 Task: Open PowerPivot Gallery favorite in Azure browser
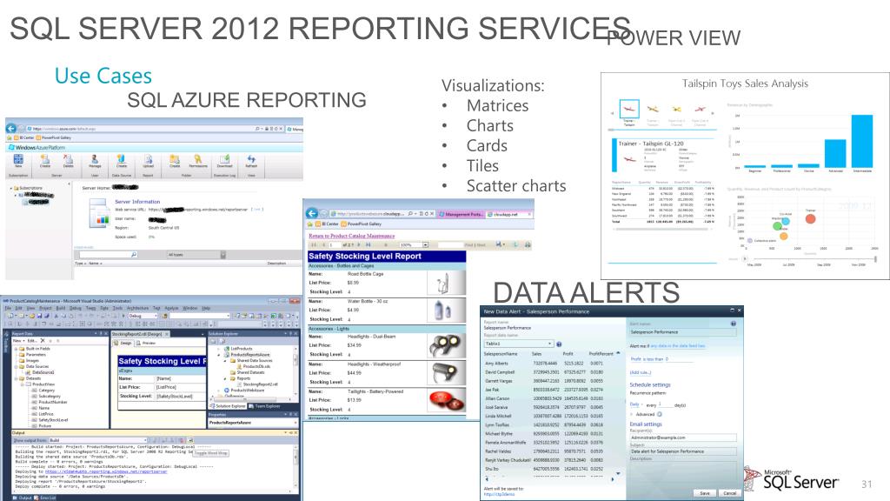point(53,137)
